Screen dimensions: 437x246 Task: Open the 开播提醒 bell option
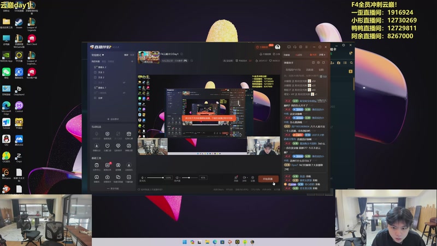[x=265, y=54]
